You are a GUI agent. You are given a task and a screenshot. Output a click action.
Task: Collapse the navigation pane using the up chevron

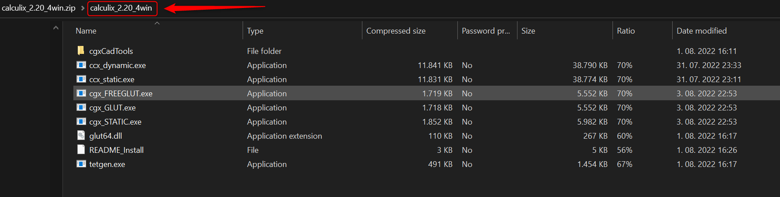56,28
